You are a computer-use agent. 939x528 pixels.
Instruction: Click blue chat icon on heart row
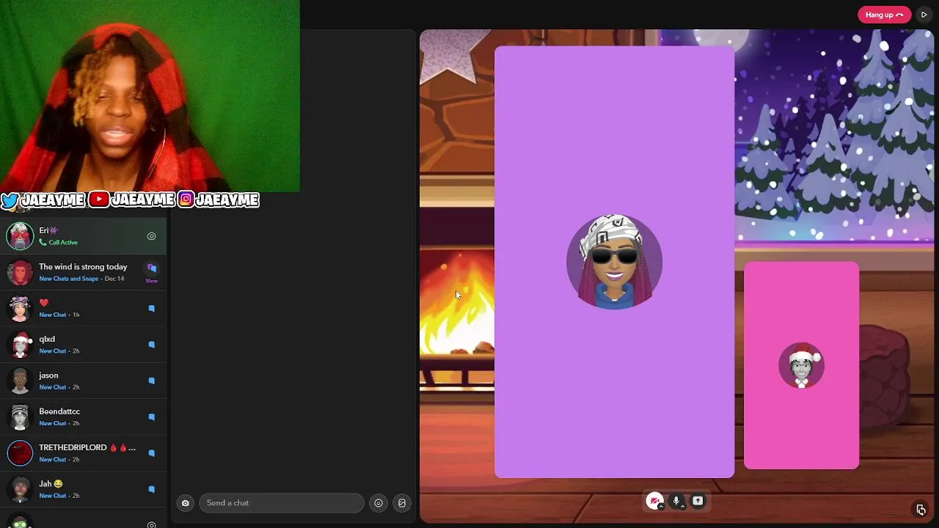pyautogui.click(x=152, y=309)
